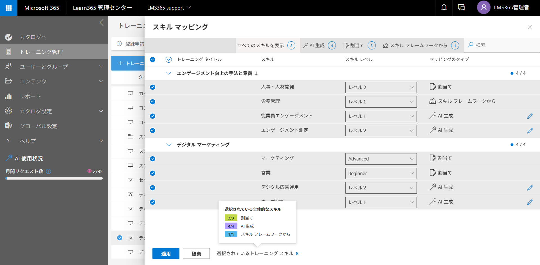This screenshot has height=265, width=540.
Task: Uncheck the デジタル広告運用 skill row
Action: 152,188
